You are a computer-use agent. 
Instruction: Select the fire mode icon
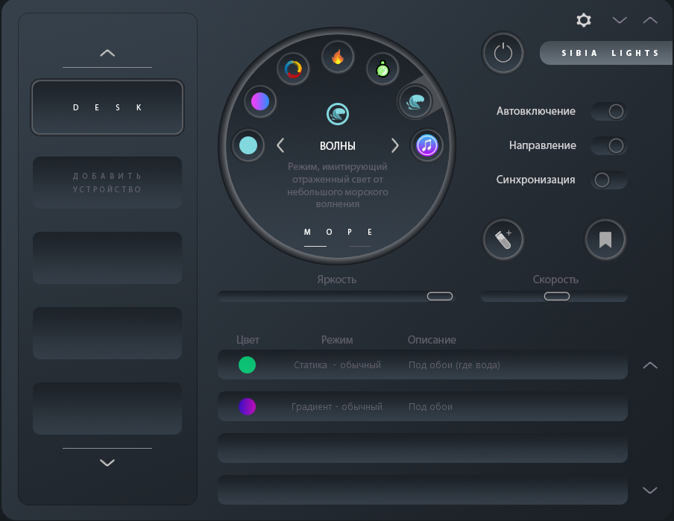point(338,57)
